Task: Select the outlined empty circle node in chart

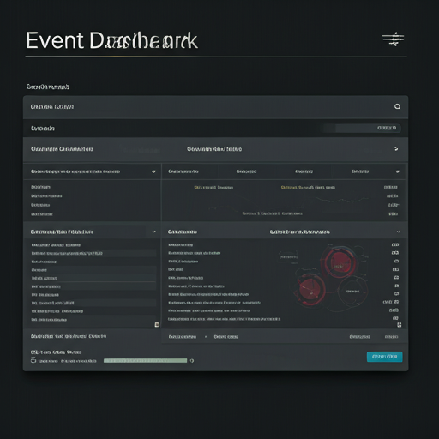Action: tap(352, 291)
